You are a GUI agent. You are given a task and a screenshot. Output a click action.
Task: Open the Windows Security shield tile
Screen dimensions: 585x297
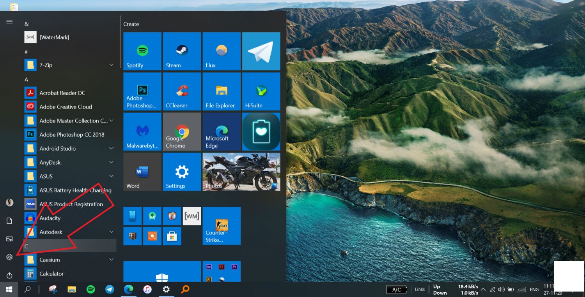[x=162, y=271]
